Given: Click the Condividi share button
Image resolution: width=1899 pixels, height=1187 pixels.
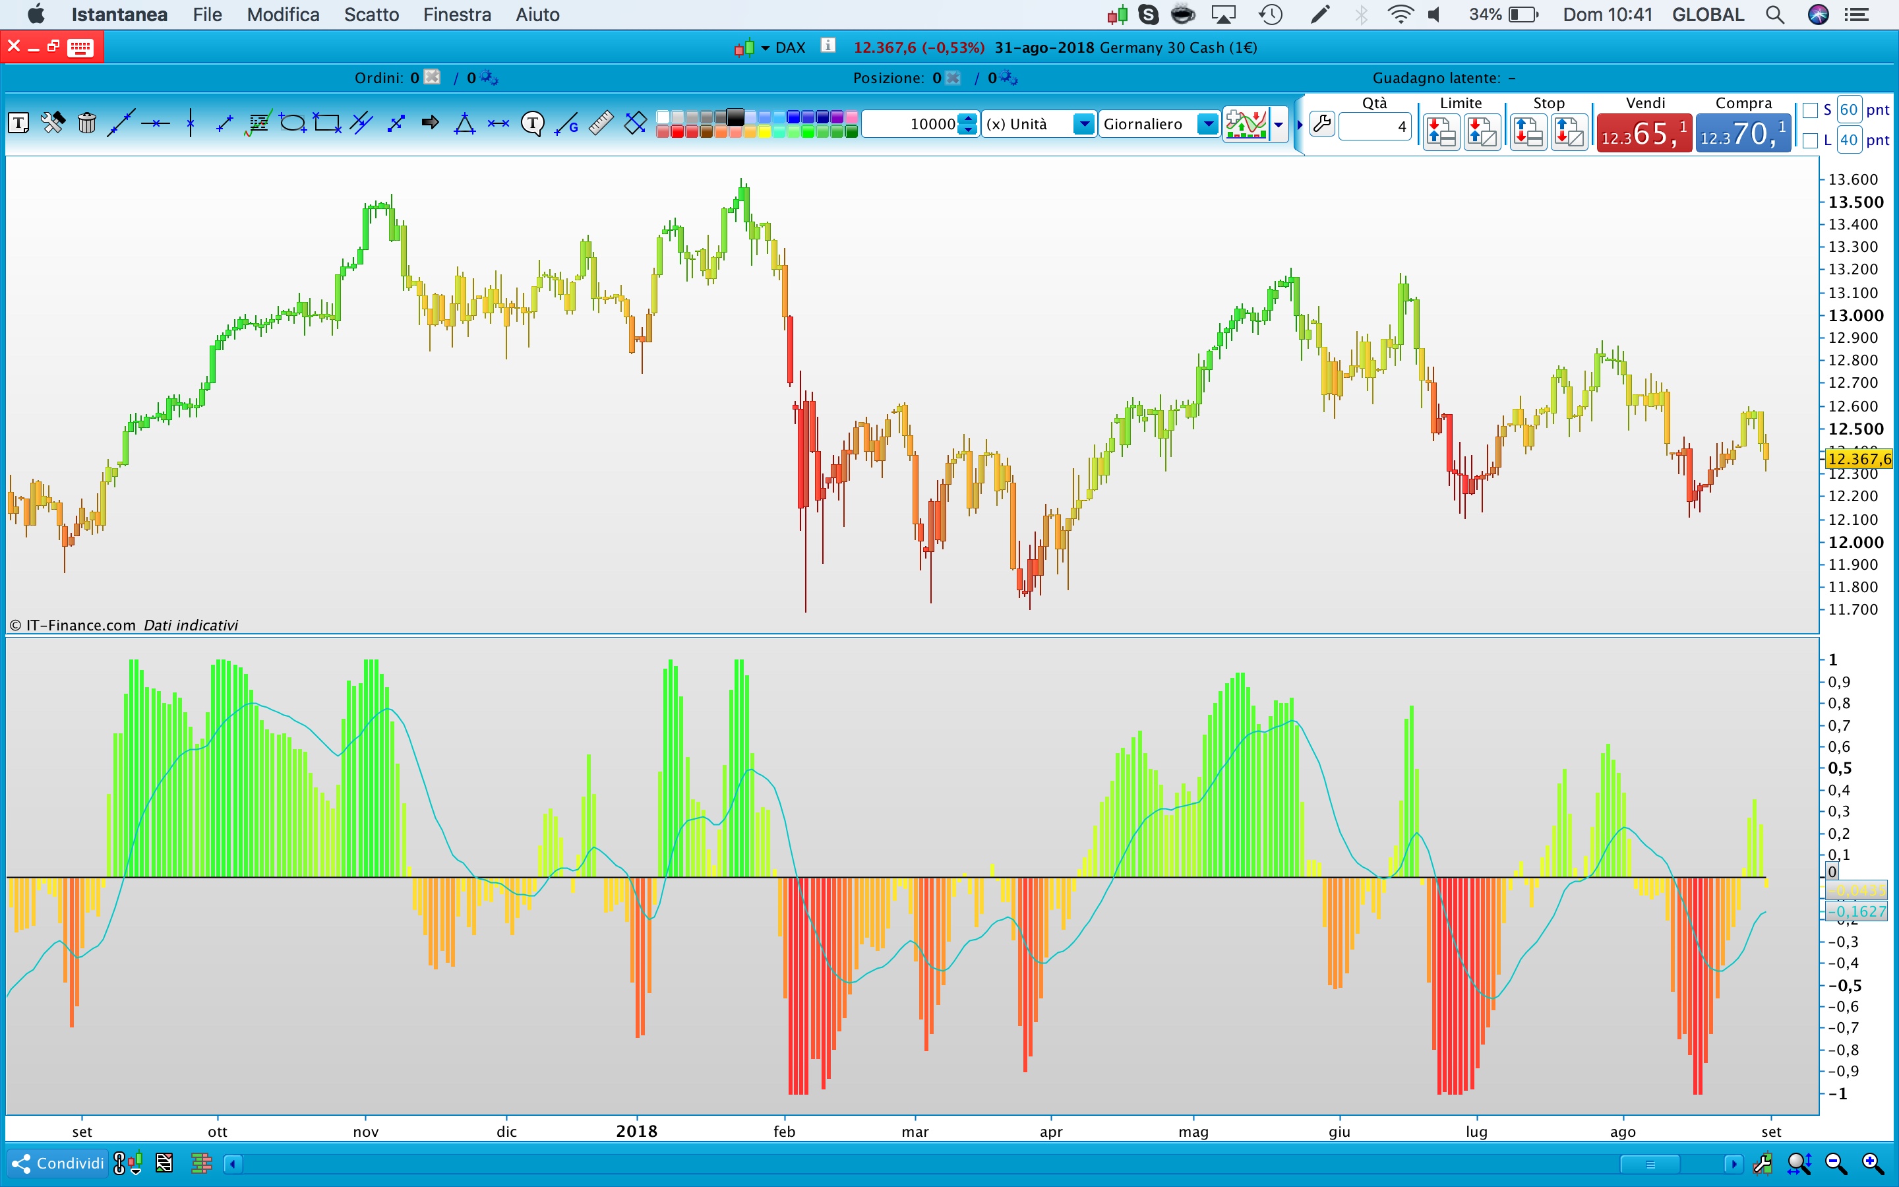Looking at the screenshot, I should [x=57, y=1163].
